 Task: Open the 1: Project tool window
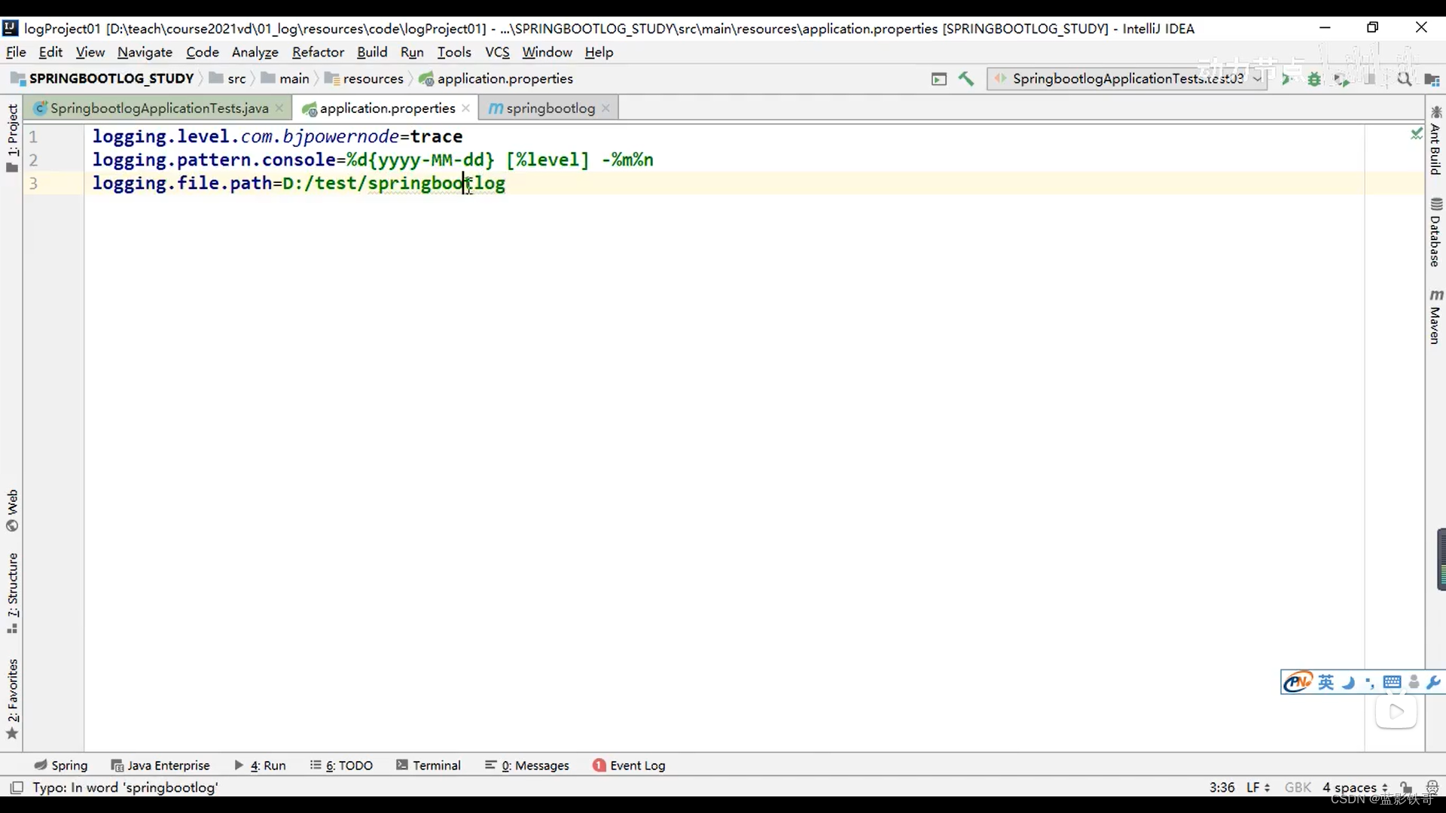[x=12, y=138]
